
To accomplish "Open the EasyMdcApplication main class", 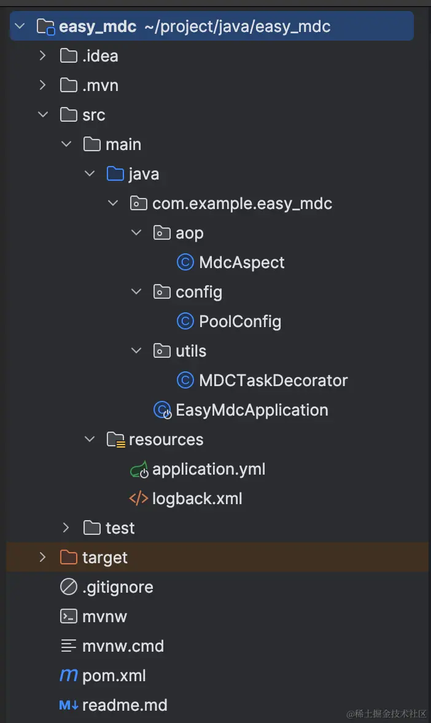I will [252, 411].
